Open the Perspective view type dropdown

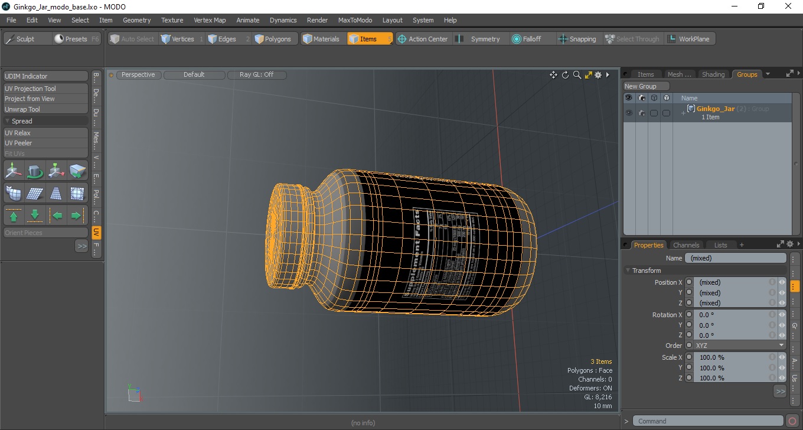tap(138, 75)
